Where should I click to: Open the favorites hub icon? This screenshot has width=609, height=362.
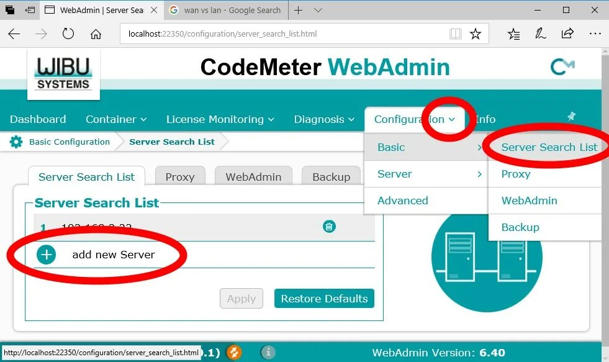[x=513, y=34]
